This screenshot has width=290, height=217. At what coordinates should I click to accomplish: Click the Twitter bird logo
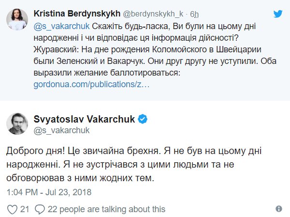[x=278, y=14]
